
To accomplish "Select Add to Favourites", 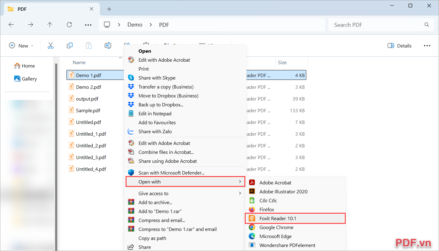I will pos(185,122).
